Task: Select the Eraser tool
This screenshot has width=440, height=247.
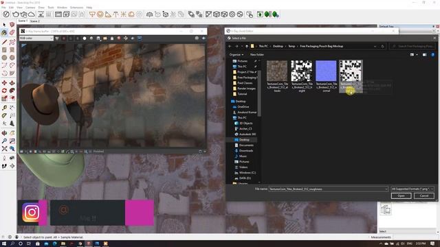Action: pos(12,33)
